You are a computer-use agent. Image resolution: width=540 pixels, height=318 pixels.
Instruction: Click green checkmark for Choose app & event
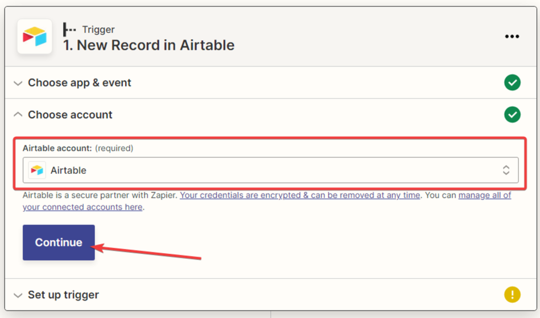512,82
